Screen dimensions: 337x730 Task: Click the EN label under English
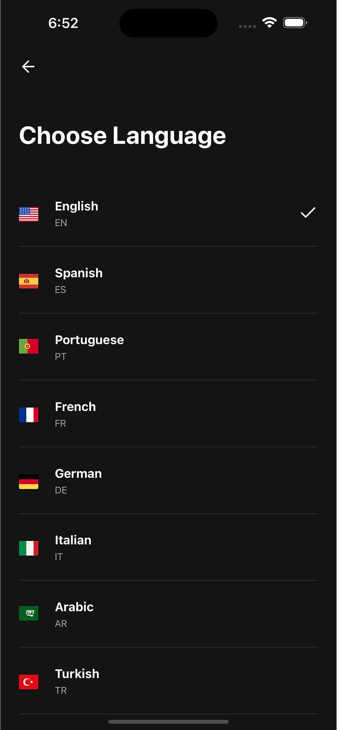61,223
